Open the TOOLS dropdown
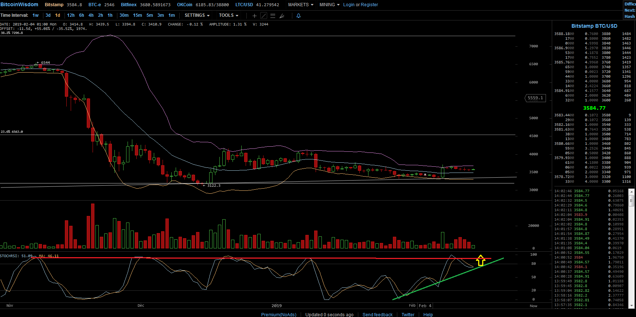The height and width of the screenshot is (317, 636). click(229, 15)
